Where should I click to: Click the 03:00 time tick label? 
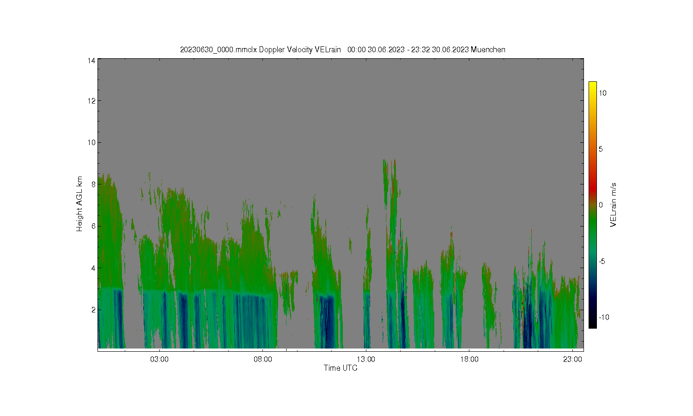159,359
